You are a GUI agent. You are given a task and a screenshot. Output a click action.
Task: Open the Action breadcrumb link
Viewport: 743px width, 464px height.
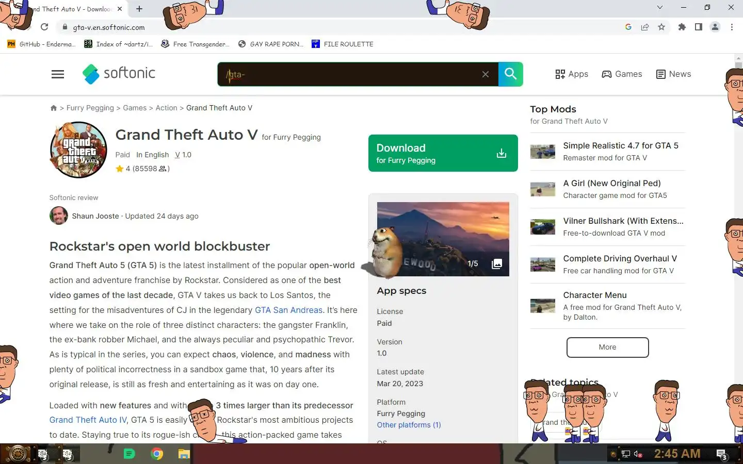166,108
